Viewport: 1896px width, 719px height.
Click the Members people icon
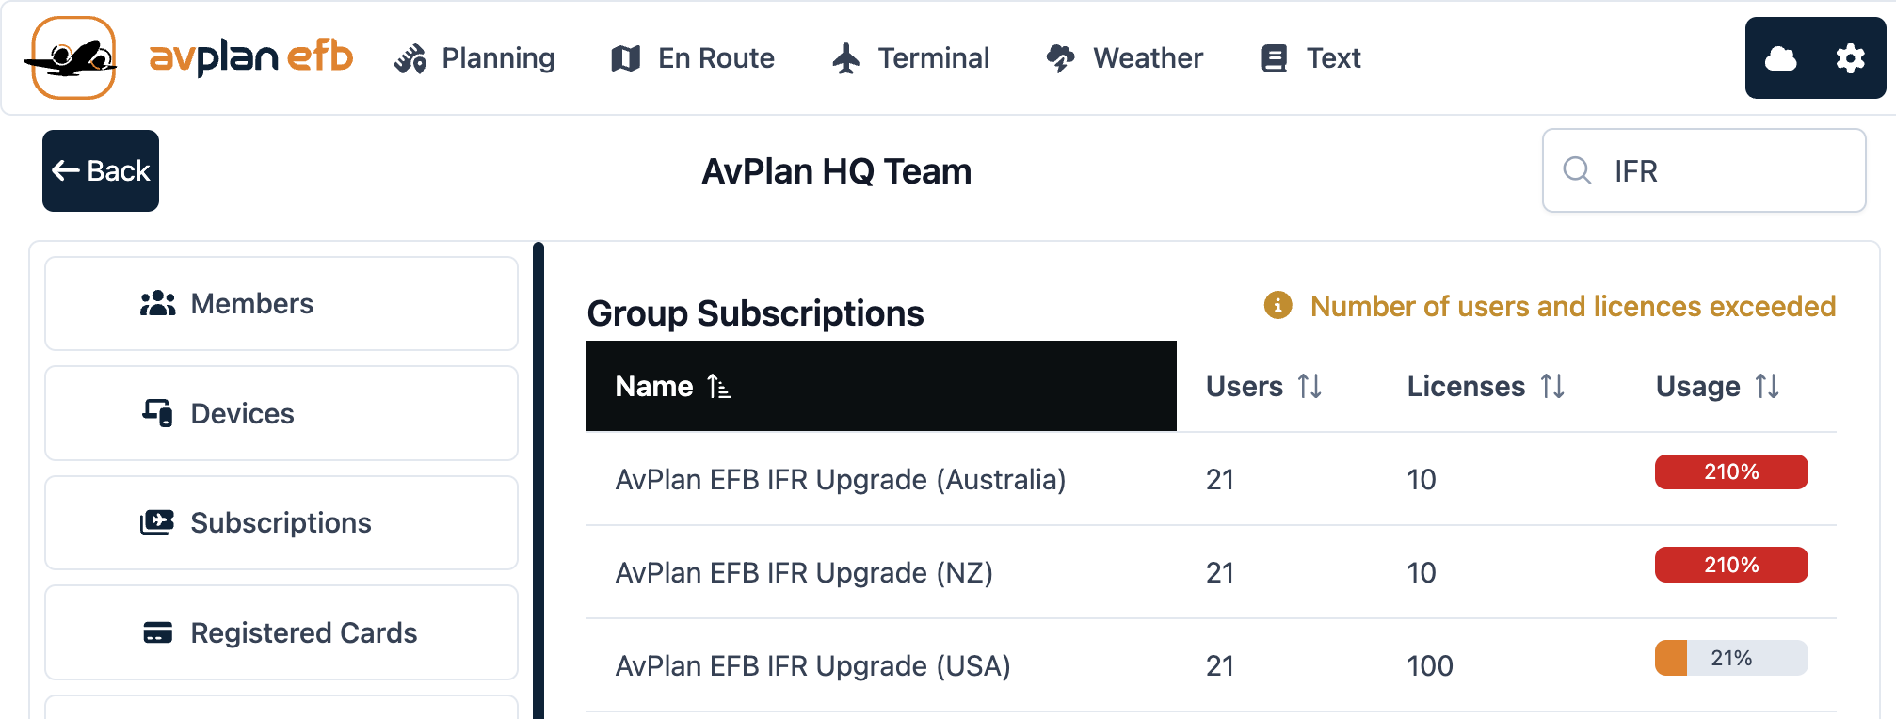pyautogui.click(x=157, y=304)
